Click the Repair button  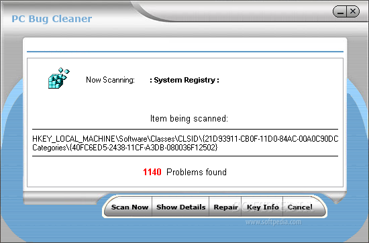click(225, 207)
